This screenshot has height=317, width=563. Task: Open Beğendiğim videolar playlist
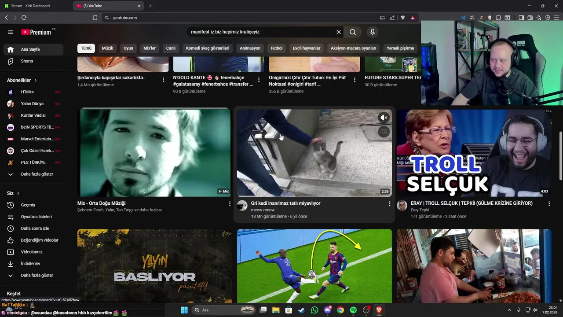tap(33, 240)
